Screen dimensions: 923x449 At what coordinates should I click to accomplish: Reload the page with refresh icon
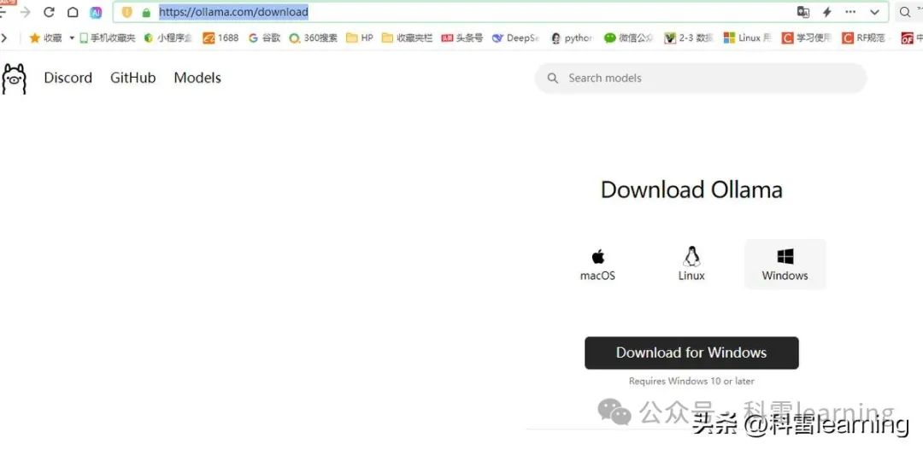pyautogui.click(x=49, y=12)
